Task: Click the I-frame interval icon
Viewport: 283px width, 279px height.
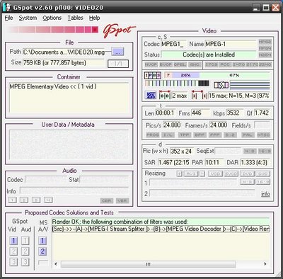Action: click(200, 96)
